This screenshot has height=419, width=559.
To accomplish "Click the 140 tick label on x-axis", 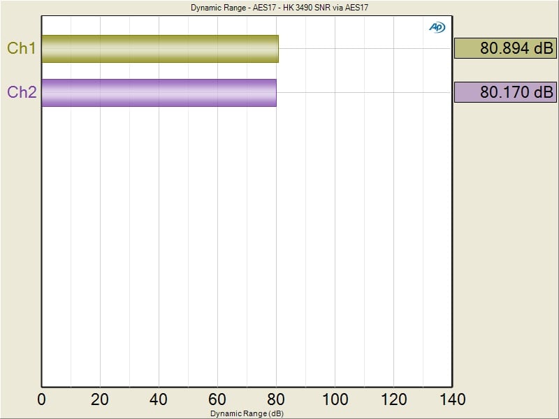I will [451, 399].
